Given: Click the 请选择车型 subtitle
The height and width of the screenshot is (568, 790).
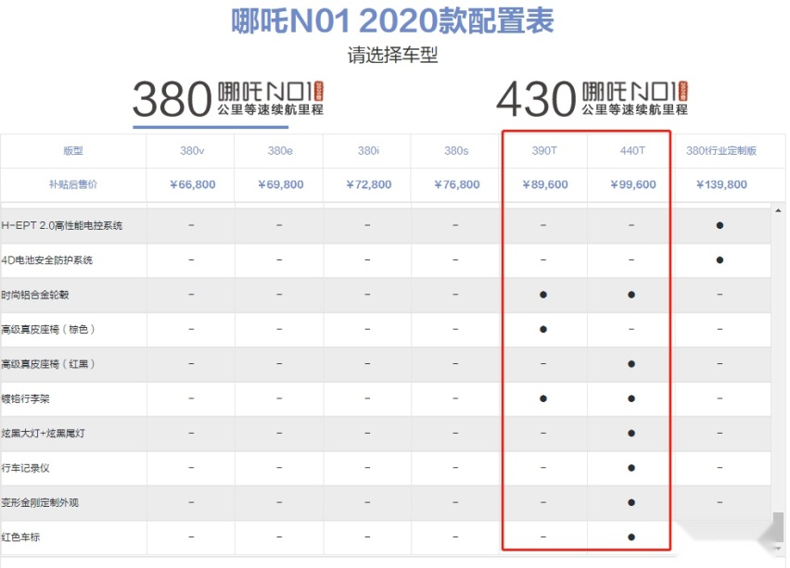Looking at the screenshot, I should pyautogui.click(x=392, y=55).
